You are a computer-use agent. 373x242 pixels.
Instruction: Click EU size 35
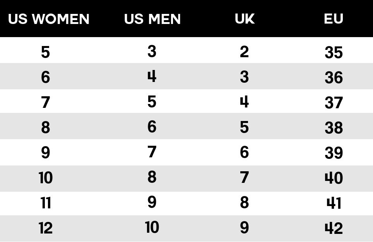click(x=334, y=53)
